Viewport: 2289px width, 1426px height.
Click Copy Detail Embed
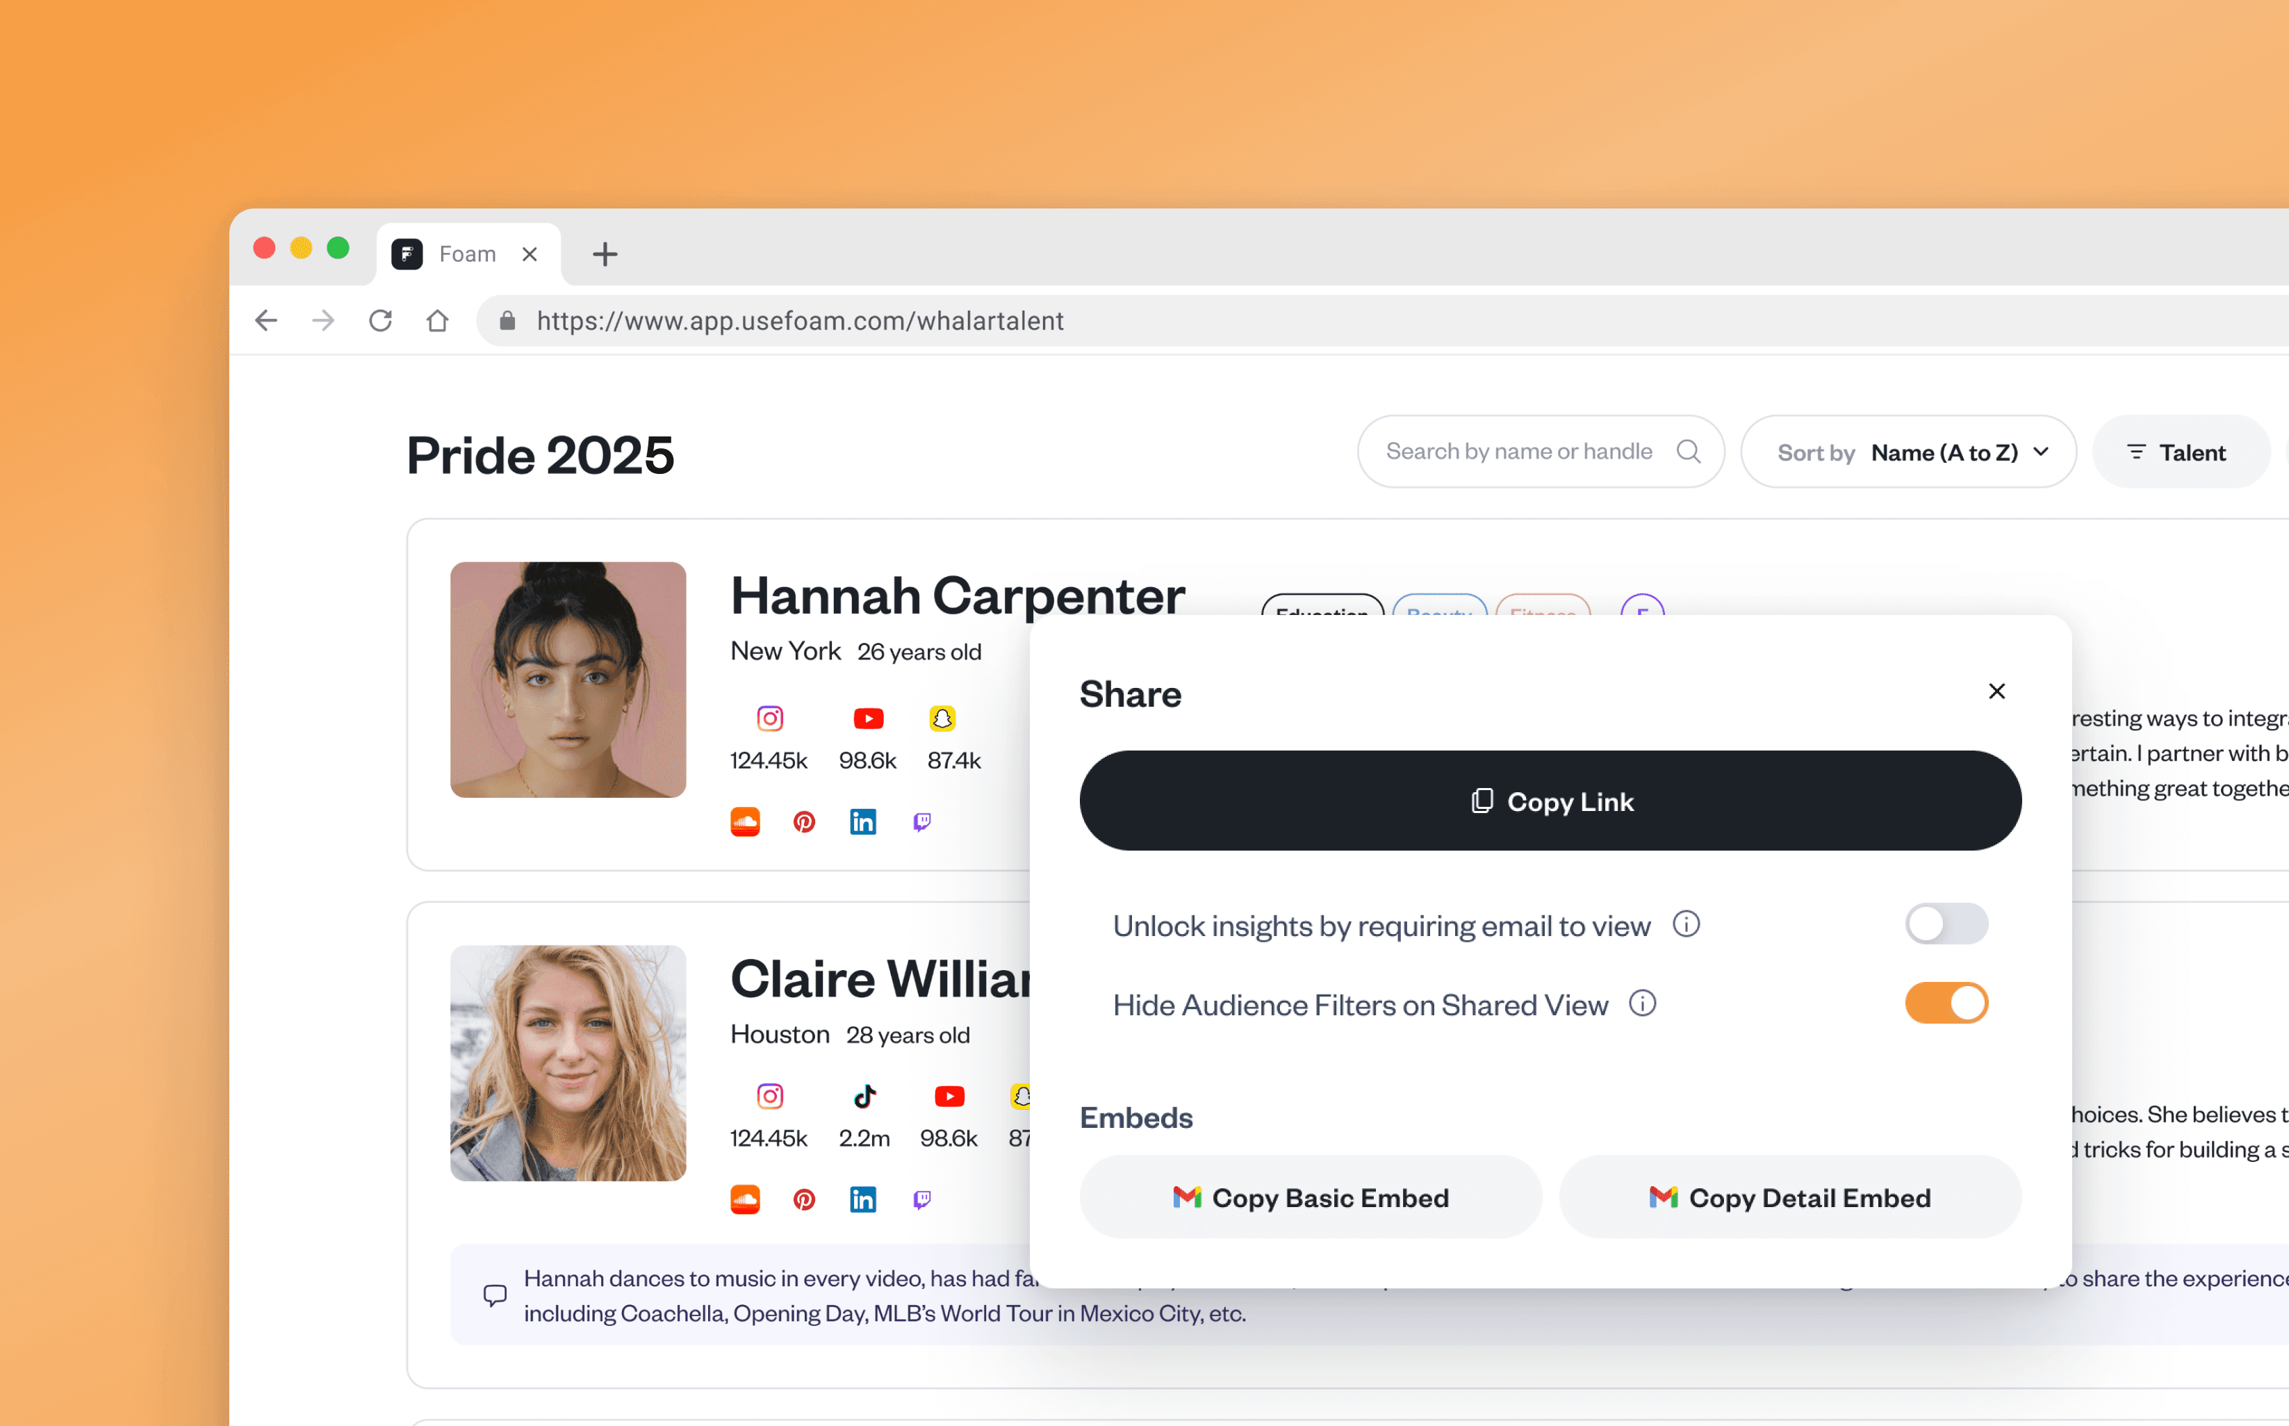tap(1789, 1198)
